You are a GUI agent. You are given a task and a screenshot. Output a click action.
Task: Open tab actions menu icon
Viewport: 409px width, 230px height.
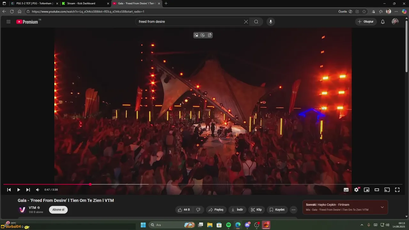coord(4,4)
